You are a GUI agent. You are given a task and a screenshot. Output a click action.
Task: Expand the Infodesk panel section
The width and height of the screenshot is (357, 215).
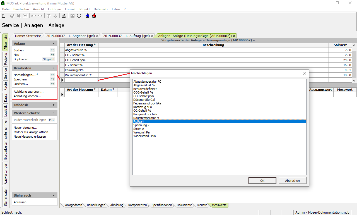tap(54, 105)
